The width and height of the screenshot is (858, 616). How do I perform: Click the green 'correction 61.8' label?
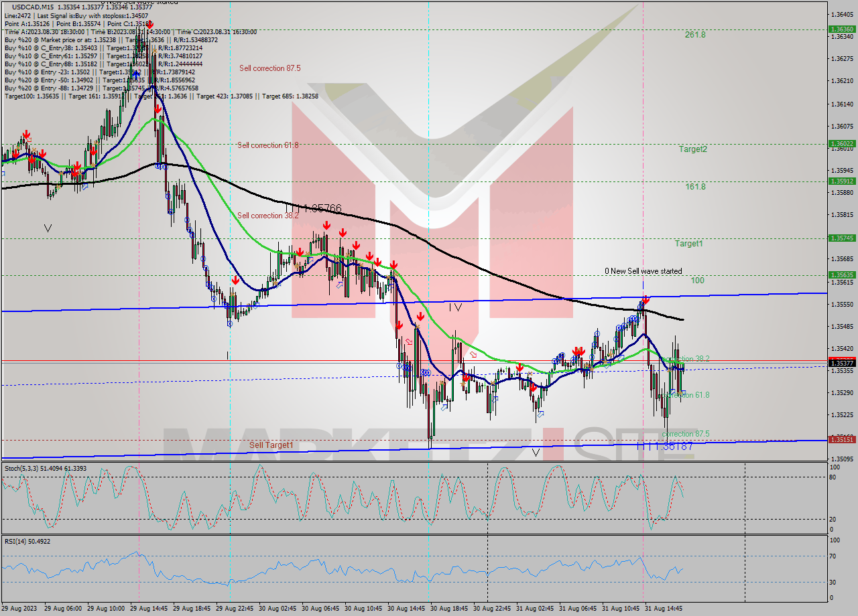pyautogui.click(x=686, y=395)
